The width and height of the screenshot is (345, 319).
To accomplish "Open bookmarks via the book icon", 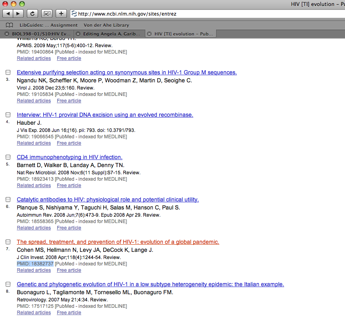I will 9,25.
